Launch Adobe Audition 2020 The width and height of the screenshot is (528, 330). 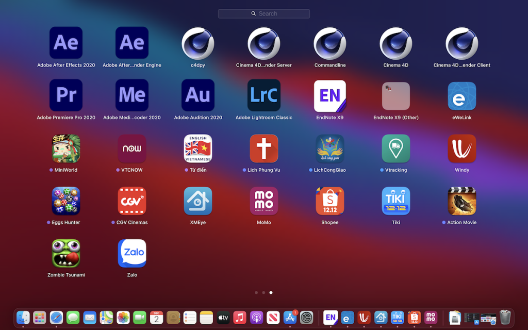tap(197, 95)
